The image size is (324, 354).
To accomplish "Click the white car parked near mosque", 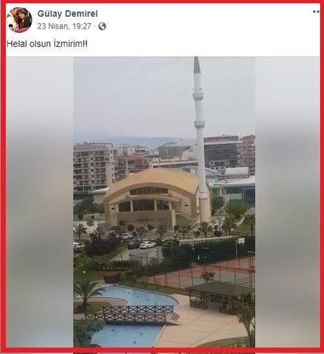I will click(147, 244).
